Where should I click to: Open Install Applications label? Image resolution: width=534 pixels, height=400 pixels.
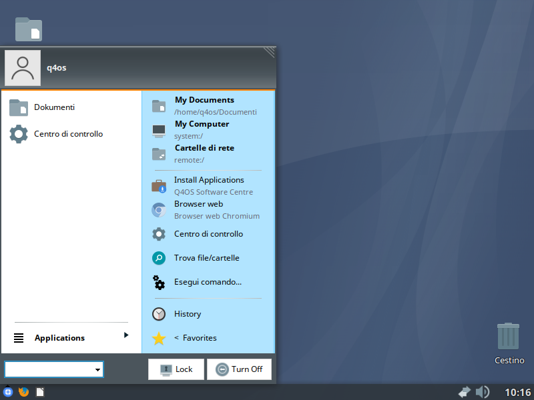tap(209, 180)
